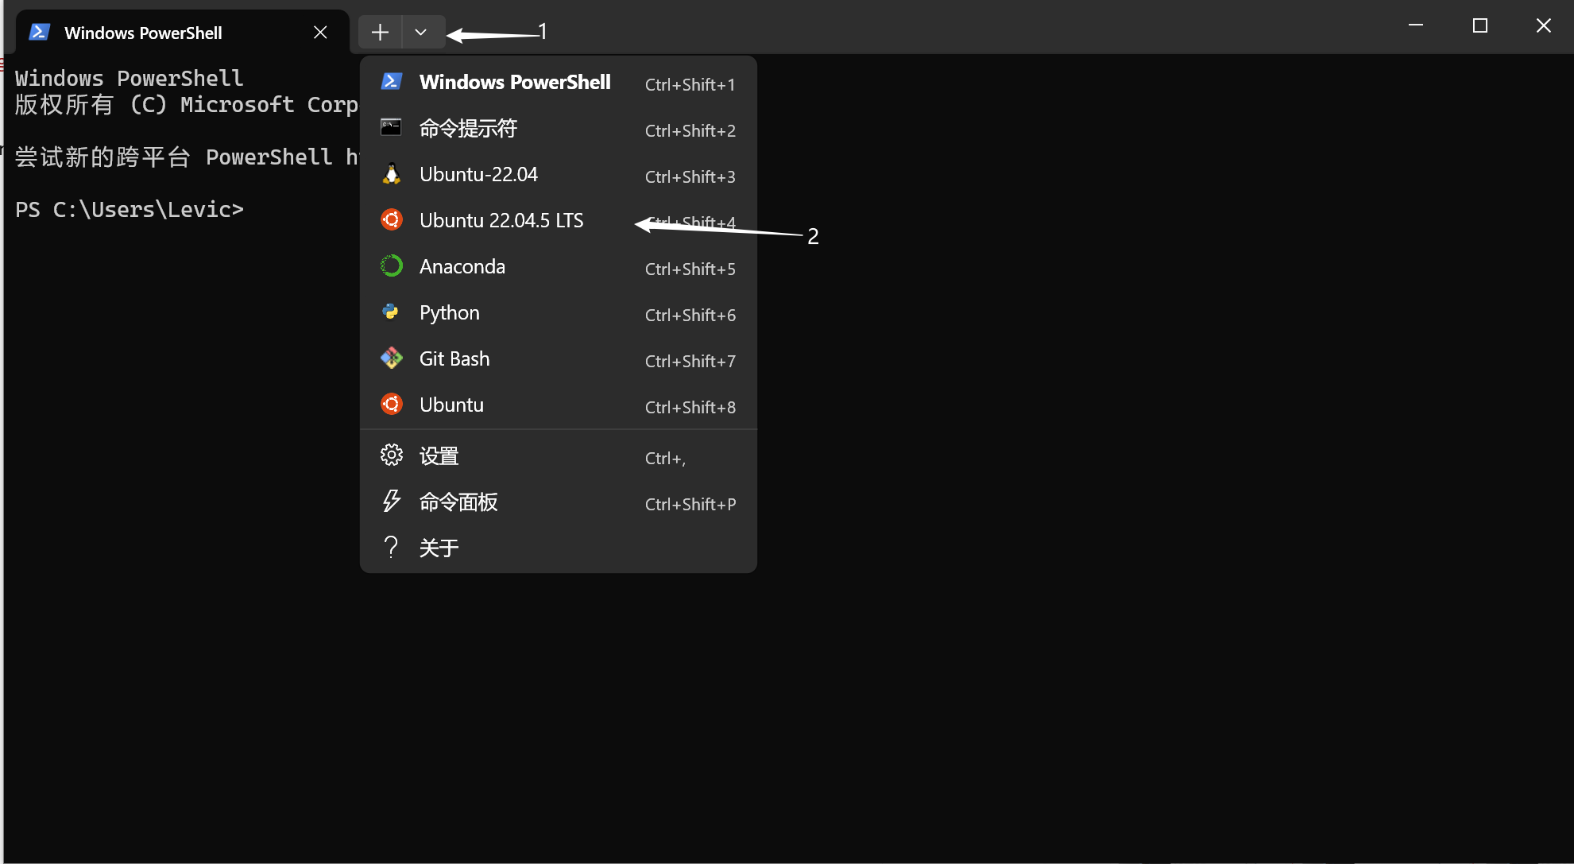Click the Command Prompt icon beside 命令提示符
This screenshot has height=864, width=1574.
coord(391,127)
